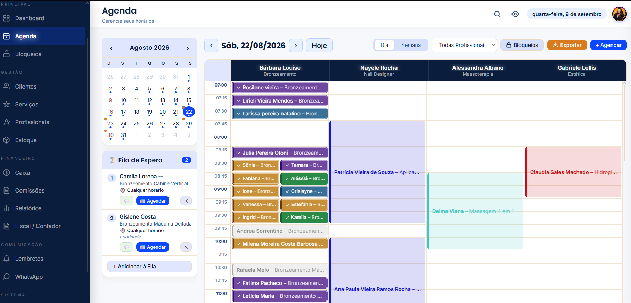Go to the next day in agenda

point(296,46)
